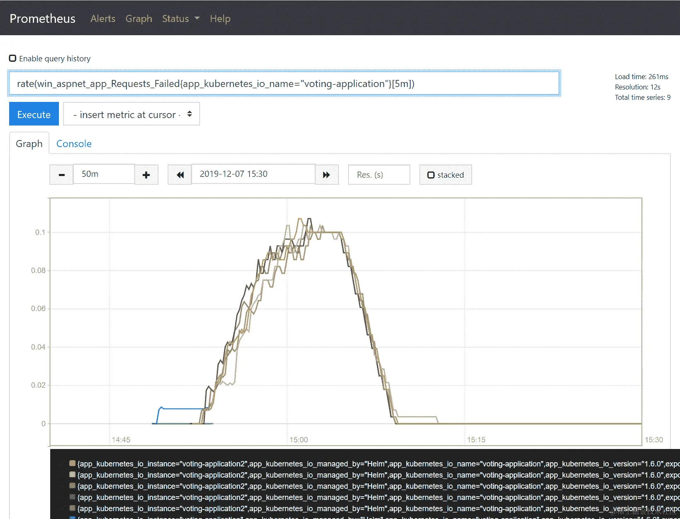Click the end time field 2019-12-07 15:30
This screenshot has height=519, width=680.
pos(253,174)
